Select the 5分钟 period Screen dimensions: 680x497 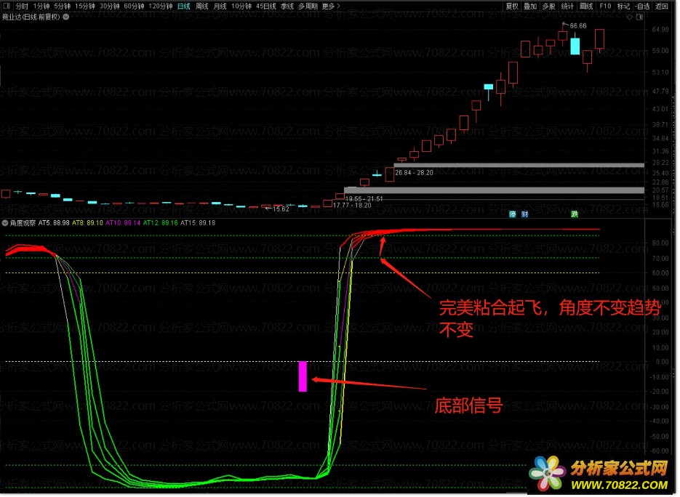62,6
